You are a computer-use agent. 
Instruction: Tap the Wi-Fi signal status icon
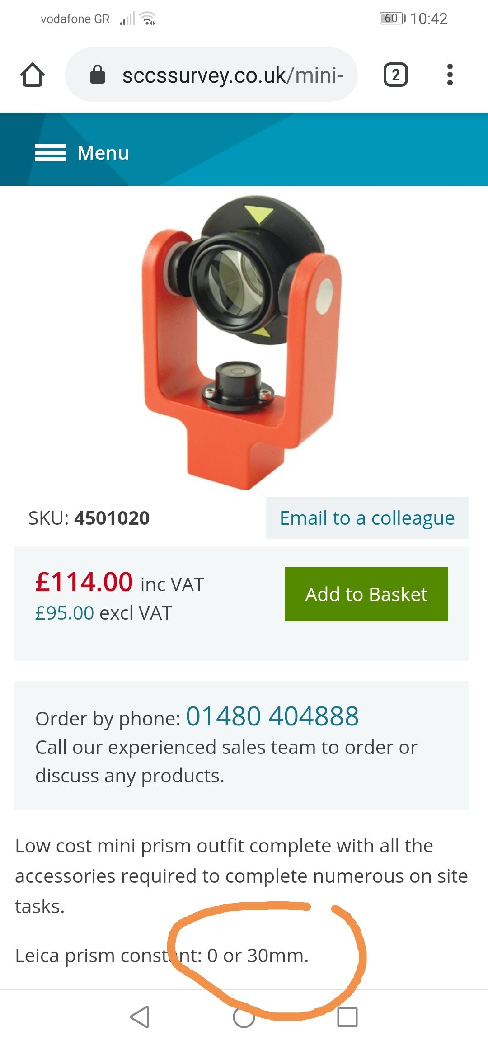148,19
